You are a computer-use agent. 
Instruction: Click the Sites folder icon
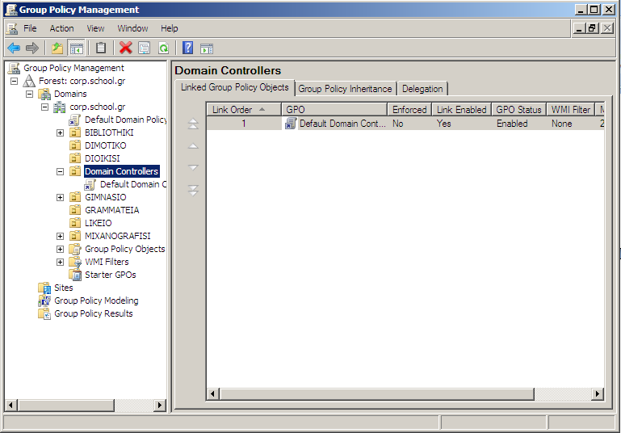44,288
